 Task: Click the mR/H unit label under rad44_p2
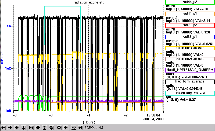[171, 6]
